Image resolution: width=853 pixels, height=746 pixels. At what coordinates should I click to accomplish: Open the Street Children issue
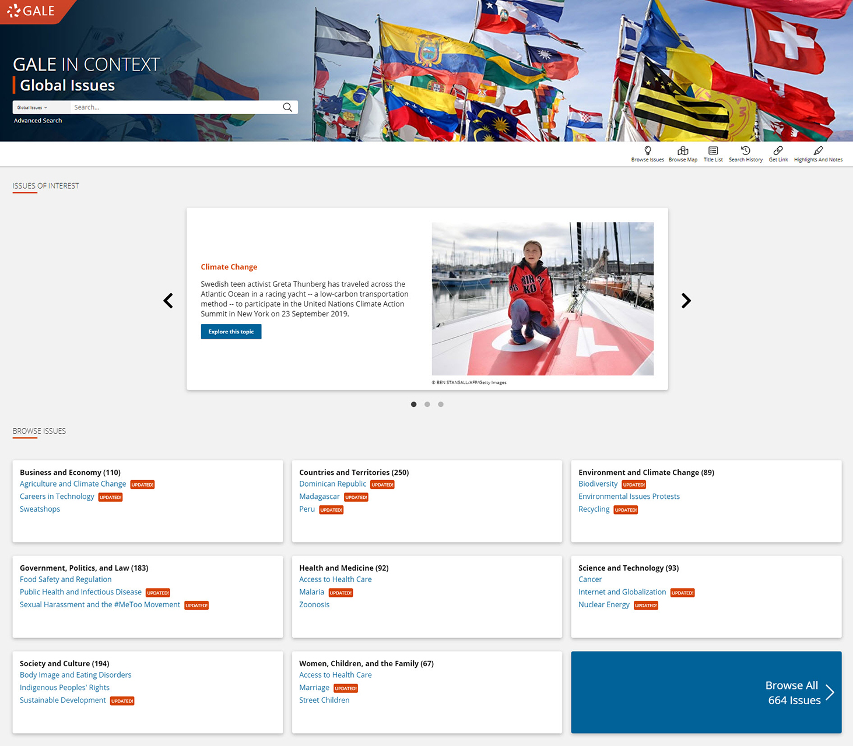pyautogui.click(x=324, y=701)
